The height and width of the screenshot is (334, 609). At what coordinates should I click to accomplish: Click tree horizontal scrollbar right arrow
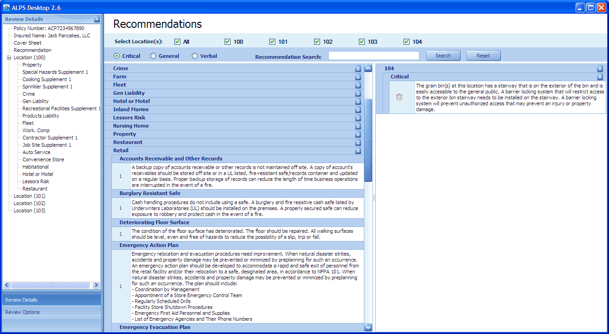[96, 285]
